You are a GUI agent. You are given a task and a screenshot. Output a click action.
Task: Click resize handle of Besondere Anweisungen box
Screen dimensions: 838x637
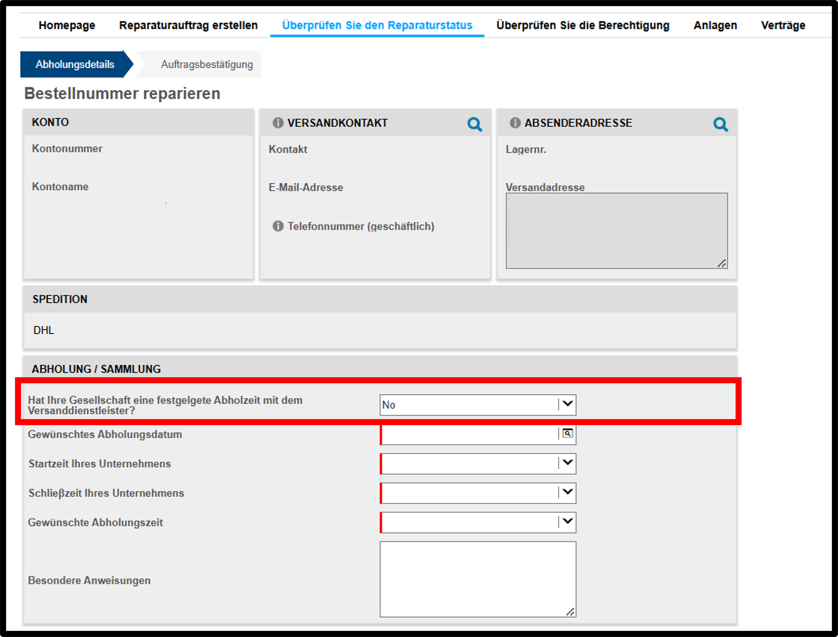point(570,612)
